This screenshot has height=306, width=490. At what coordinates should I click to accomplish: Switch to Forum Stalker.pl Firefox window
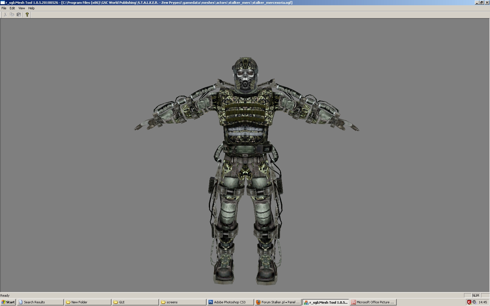278,302
